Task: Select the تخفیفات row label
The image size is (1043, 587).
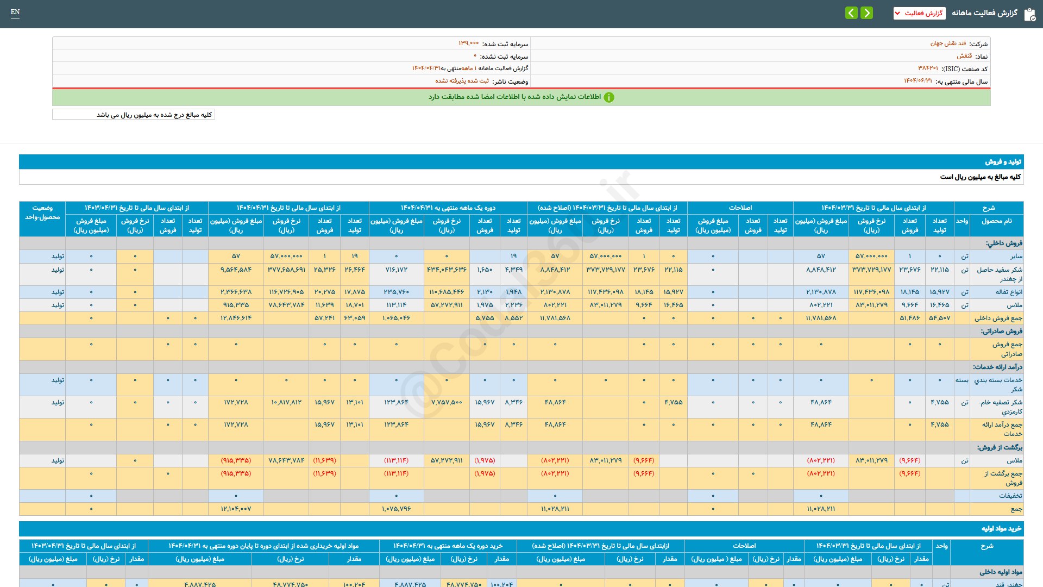Action: (1010, 496)
